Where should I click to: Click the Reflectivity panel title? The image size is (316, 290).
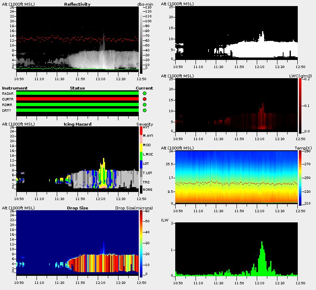click(77, 4)
